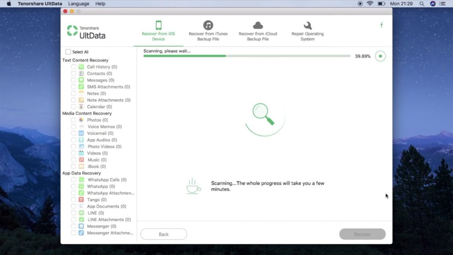Viewport: 453px width, 255px height.
Task: Click the App Data Recovery heading
Action: pos(81,173)
